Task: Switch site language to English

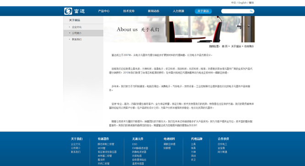Action: click(x=242, y=3)
